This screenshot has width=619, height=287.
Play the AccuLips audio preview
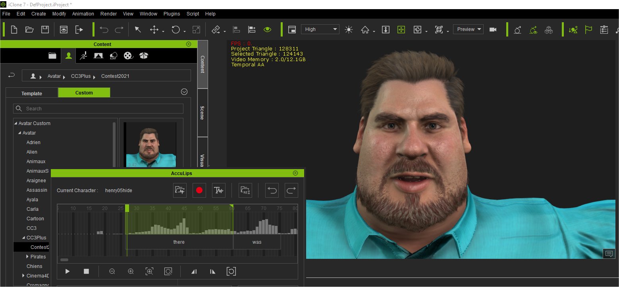pos(67,272)
